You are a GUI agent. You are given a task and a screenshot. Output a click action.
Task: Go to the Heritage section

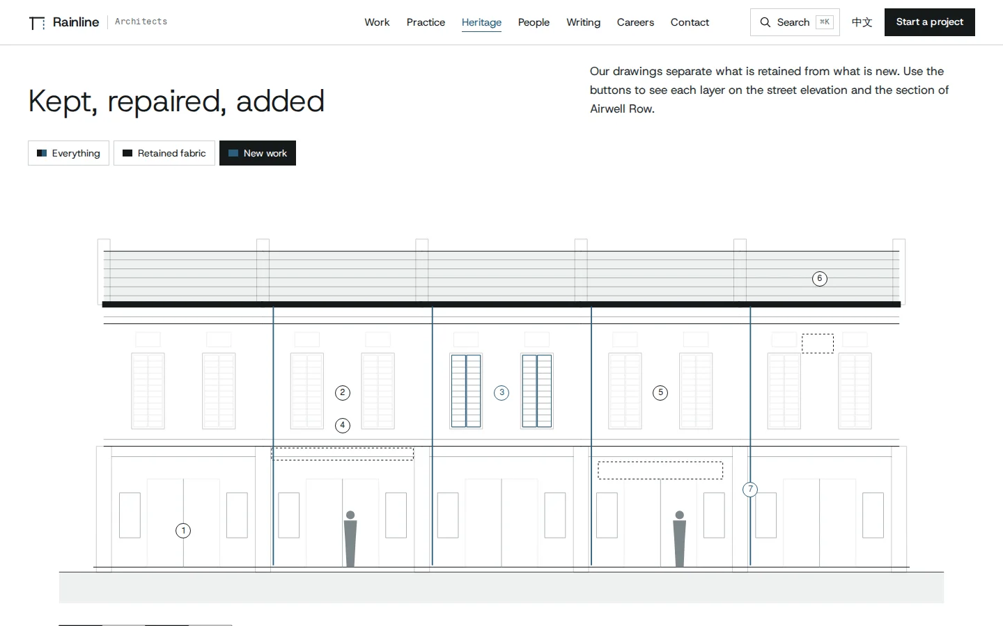pyautogui.click(x=481, y=22)
